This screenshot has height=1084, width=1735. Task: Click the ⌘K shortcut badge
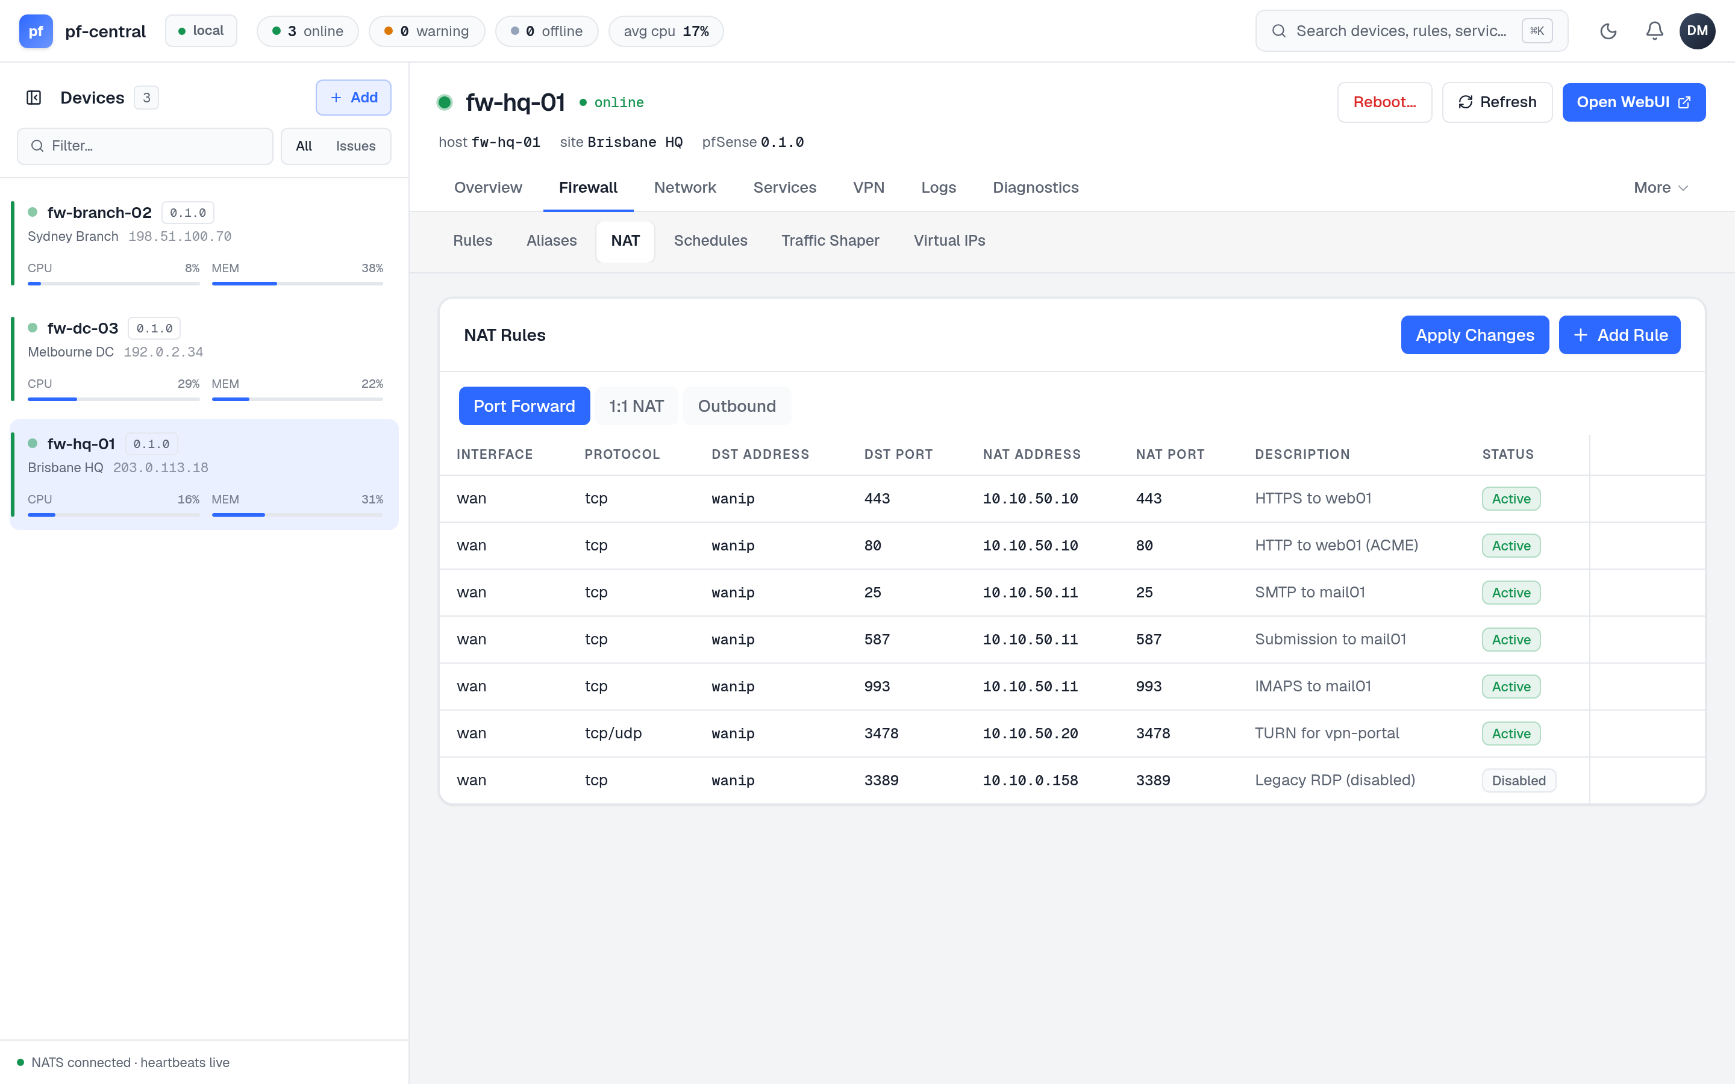point(1537,31)
